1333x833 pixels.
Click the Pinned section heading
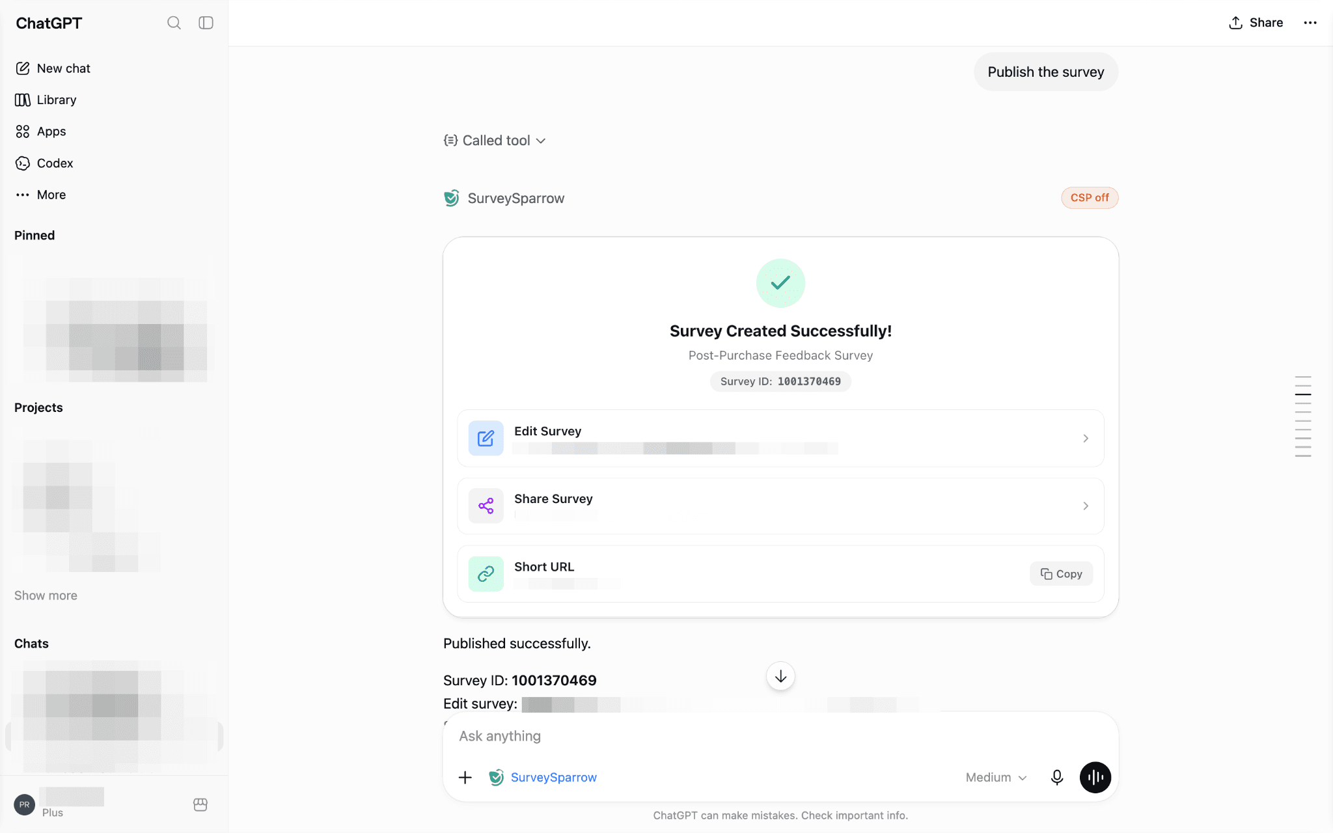coord(34,236)
